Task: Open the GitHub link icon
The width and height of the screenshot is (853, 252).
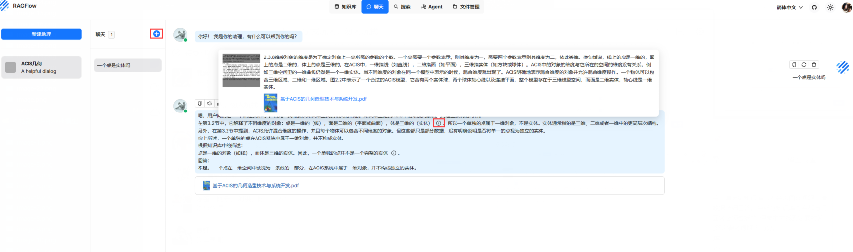Action: 814,7
